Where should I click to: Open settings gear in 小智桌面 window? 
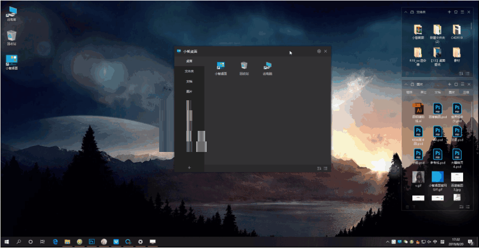click(319, 51)
